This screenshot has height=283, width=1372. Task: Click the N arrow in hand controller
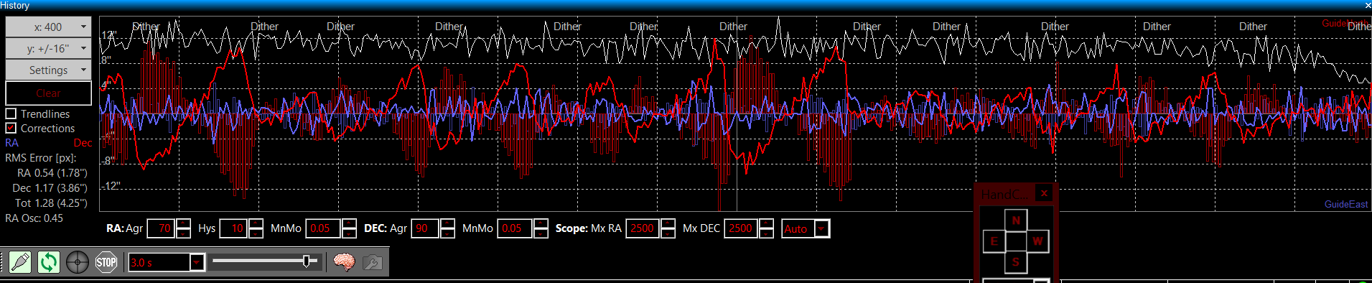(x=1016, y=220)
